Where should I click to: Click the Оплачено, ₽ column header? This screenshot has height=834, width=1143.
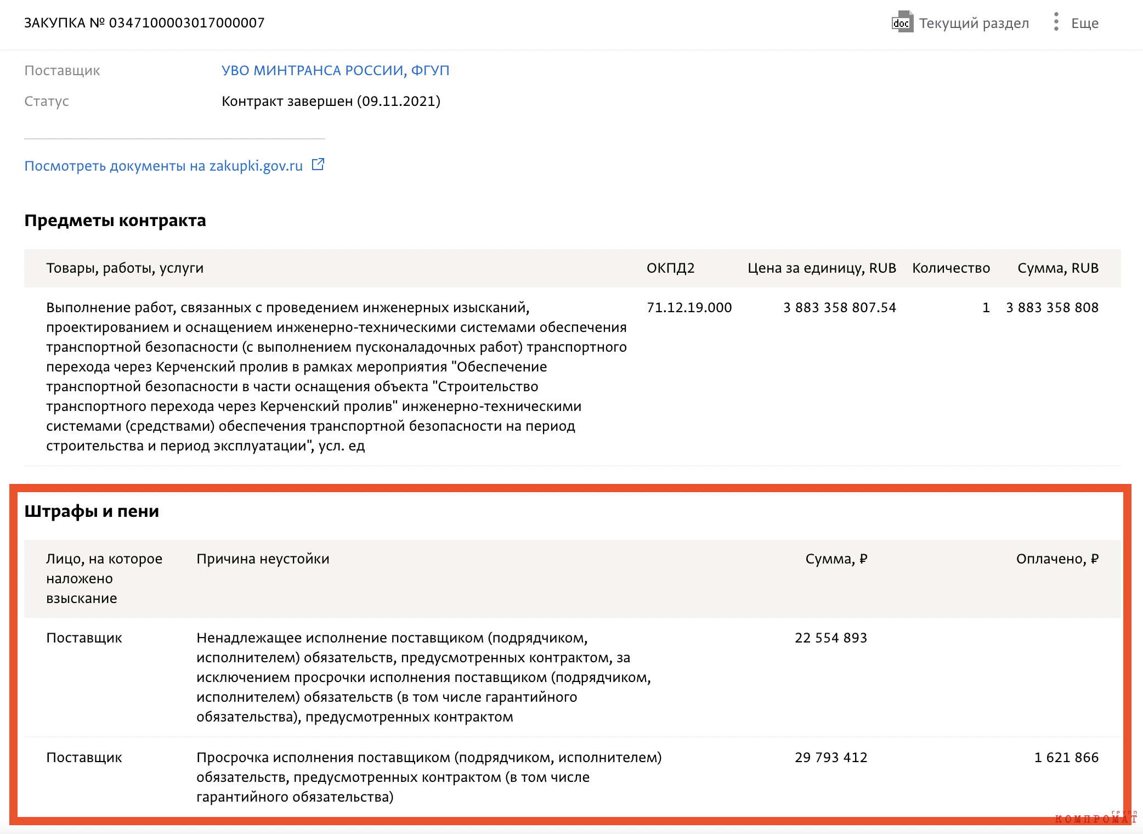1057,559
